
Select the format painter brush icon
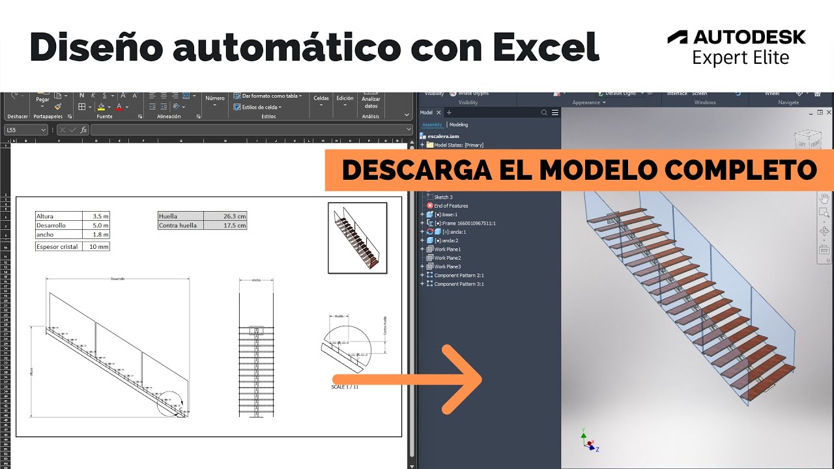point(57,107)
